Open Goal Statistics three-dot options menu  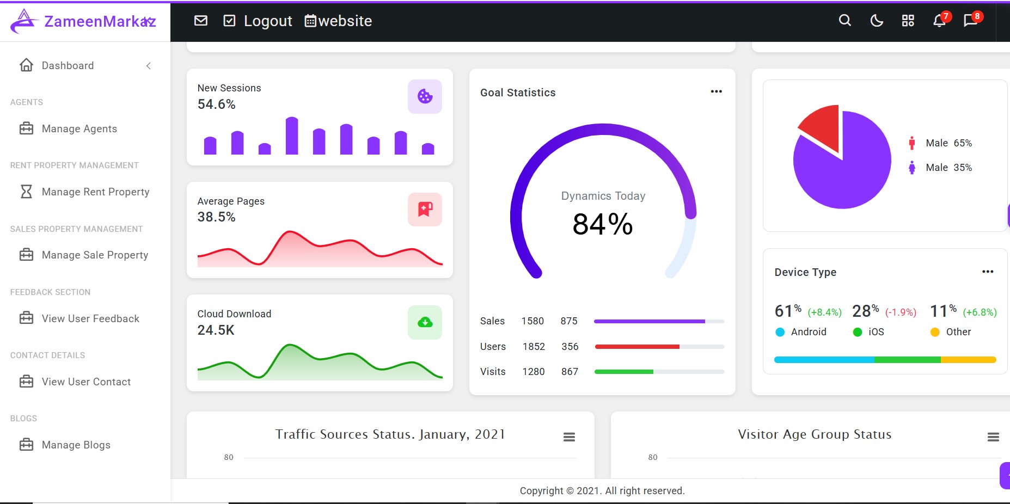[716, 91]
